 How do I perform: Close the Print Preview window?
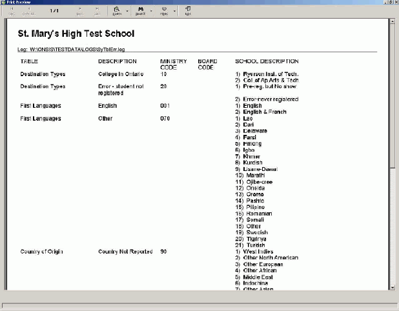(x=394, y=3)
